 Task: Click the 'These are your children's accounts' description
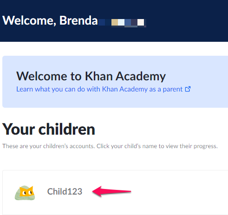pyautogui.click(x=110, y=146)
